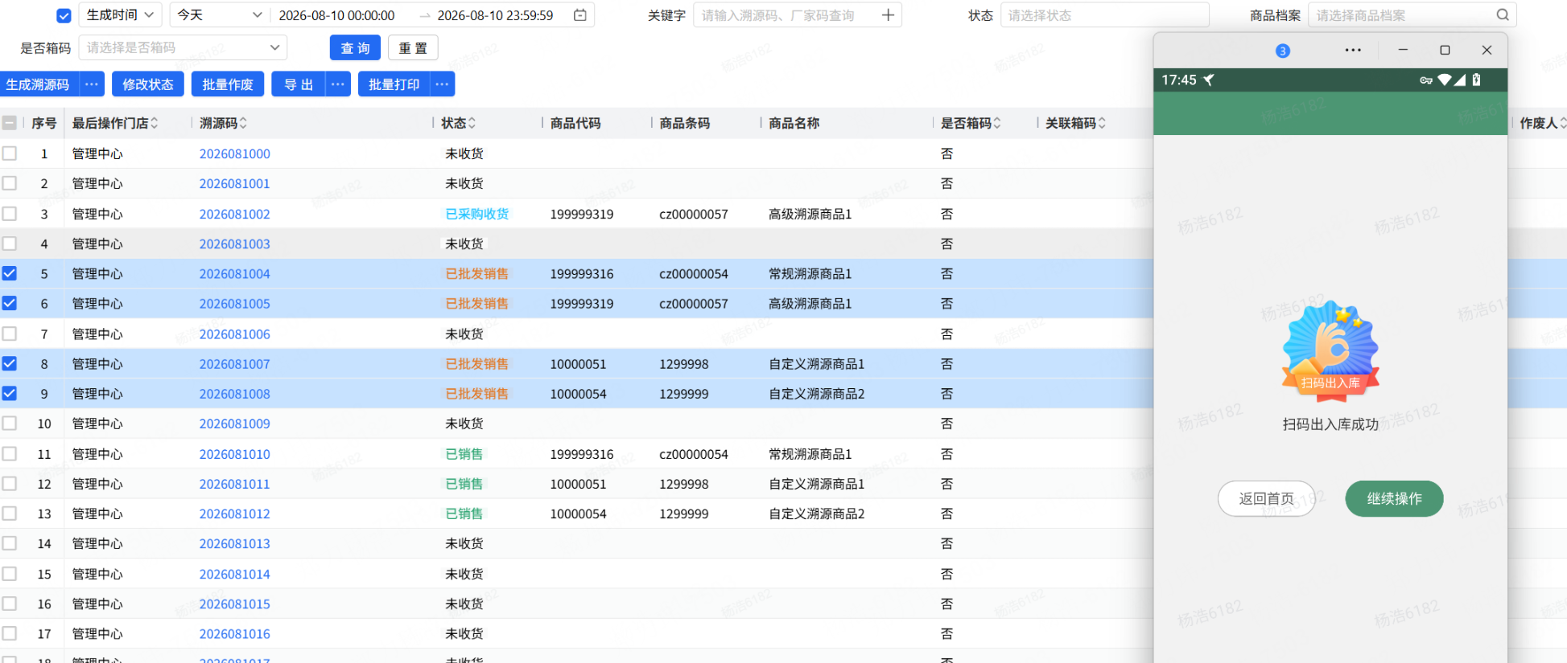Viewport: 1567px width, 663px height.
Task: Open traceability code link 2026081000
Action: pos(235,153)
